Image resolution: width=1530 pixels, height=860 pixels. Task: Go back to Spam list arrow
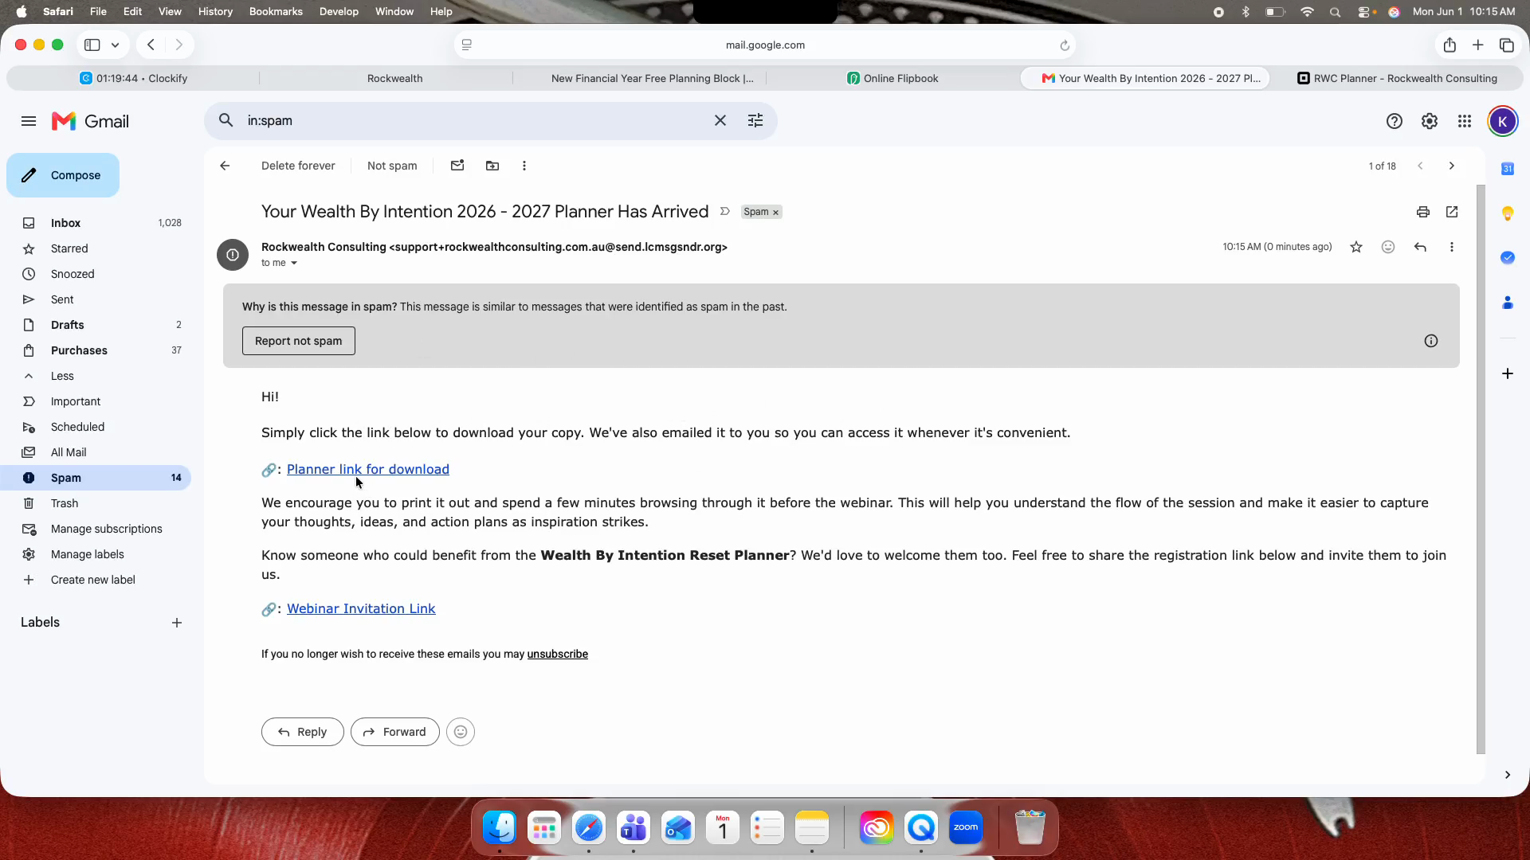pyautogui.click(x=225, y=166)
